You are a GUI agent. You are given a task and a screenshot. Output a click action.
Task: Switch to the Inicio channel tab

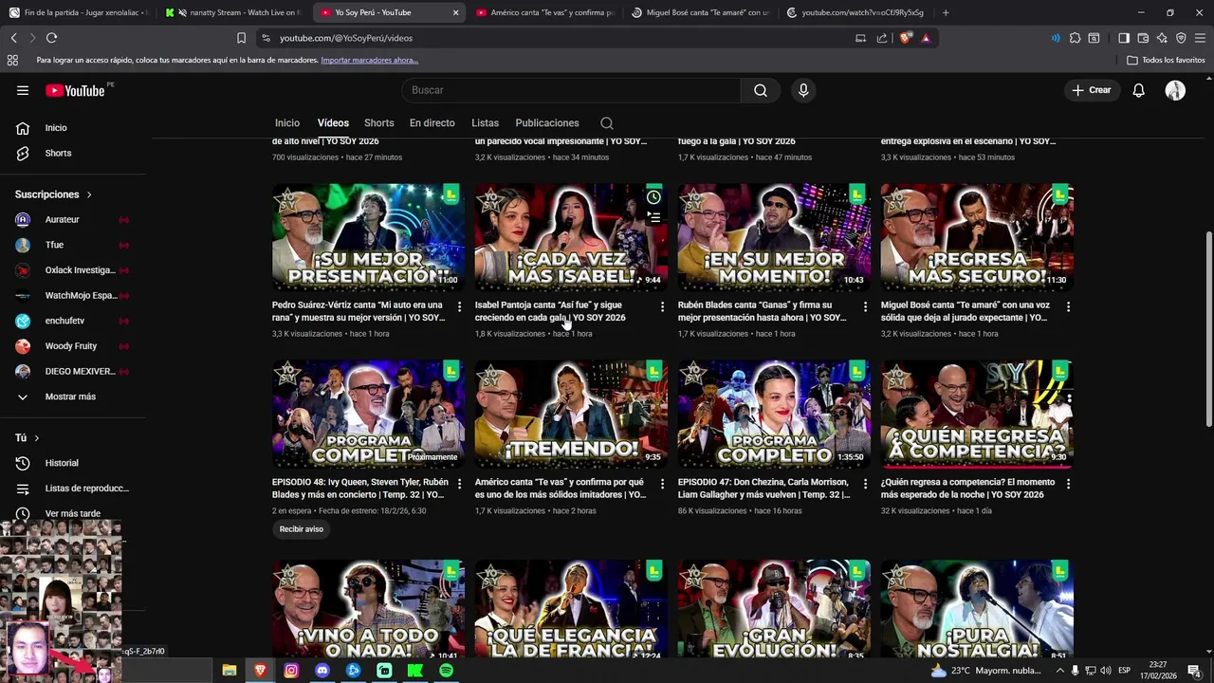click(287, 123)
